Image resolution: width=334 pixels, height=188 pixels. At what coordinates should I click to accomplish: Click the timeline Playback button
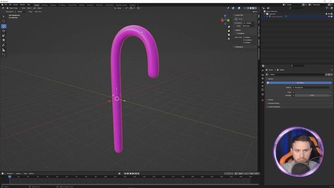(10, 173)
